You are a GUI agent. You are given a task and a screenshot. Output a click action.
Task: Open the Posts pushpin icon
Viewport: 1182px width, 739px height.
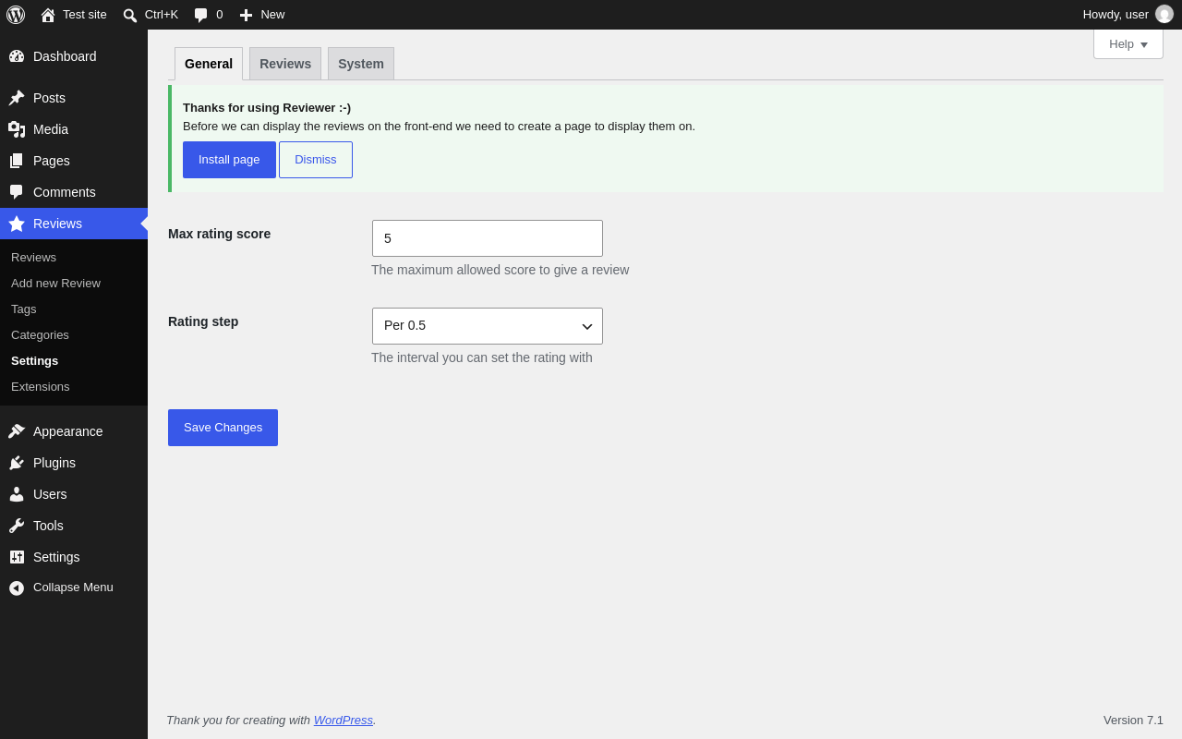coord(17,98)
